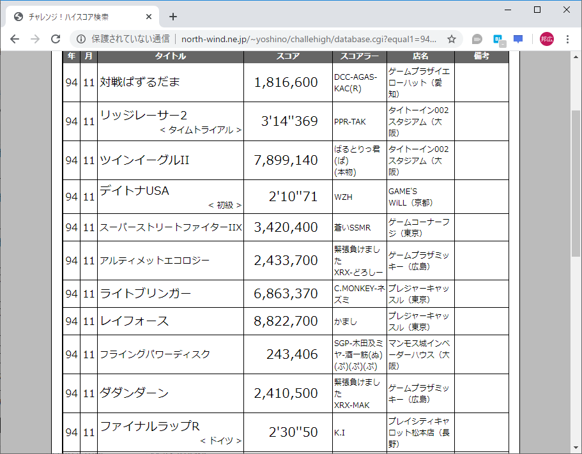The height and width of the screenshot is (454, 582).
Task: Navigate back using the browser back arrow
Action: pos(14,39)
